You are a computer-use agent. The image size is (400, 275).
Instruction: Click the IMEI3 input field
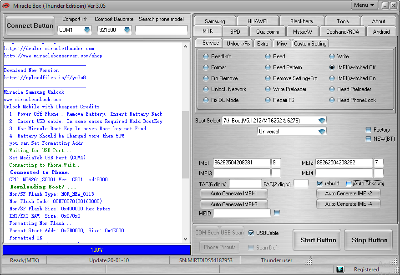tap(241, 173)
